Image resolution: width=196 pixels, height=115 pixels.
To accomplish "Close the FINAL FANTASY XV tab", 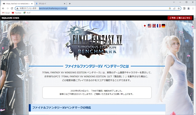I will (x=32, y=4).
